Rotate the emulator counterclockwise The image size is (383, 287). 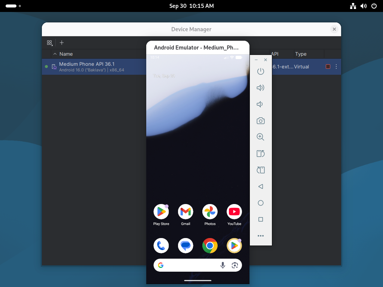[260, 153]
